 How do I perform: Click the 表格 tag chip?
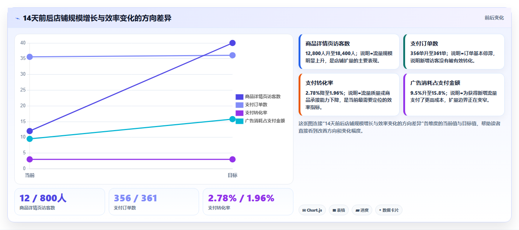(338, 210)
